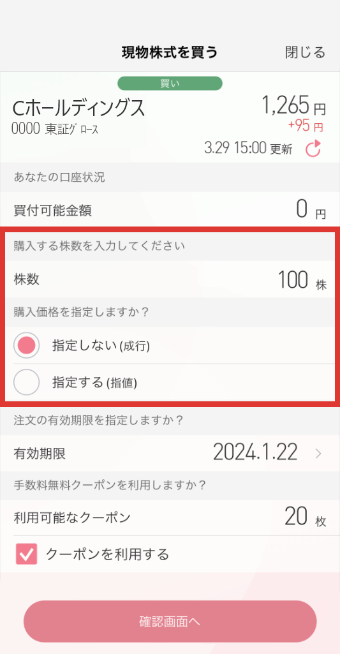Tap the 買付可能金額 0 円 amount
Viewport: 340px width, 654px height.
pos(311,210)
